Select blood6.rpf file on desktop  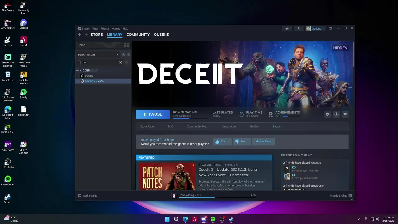click(x=23, y=111)
